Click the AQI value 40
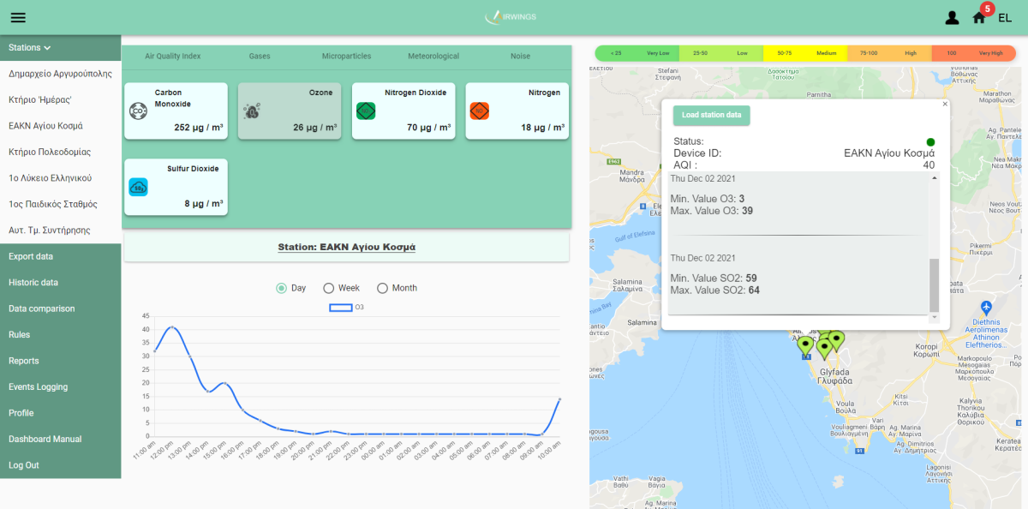The height and width of the screenshot is (509, 1028). pos(929,165)
